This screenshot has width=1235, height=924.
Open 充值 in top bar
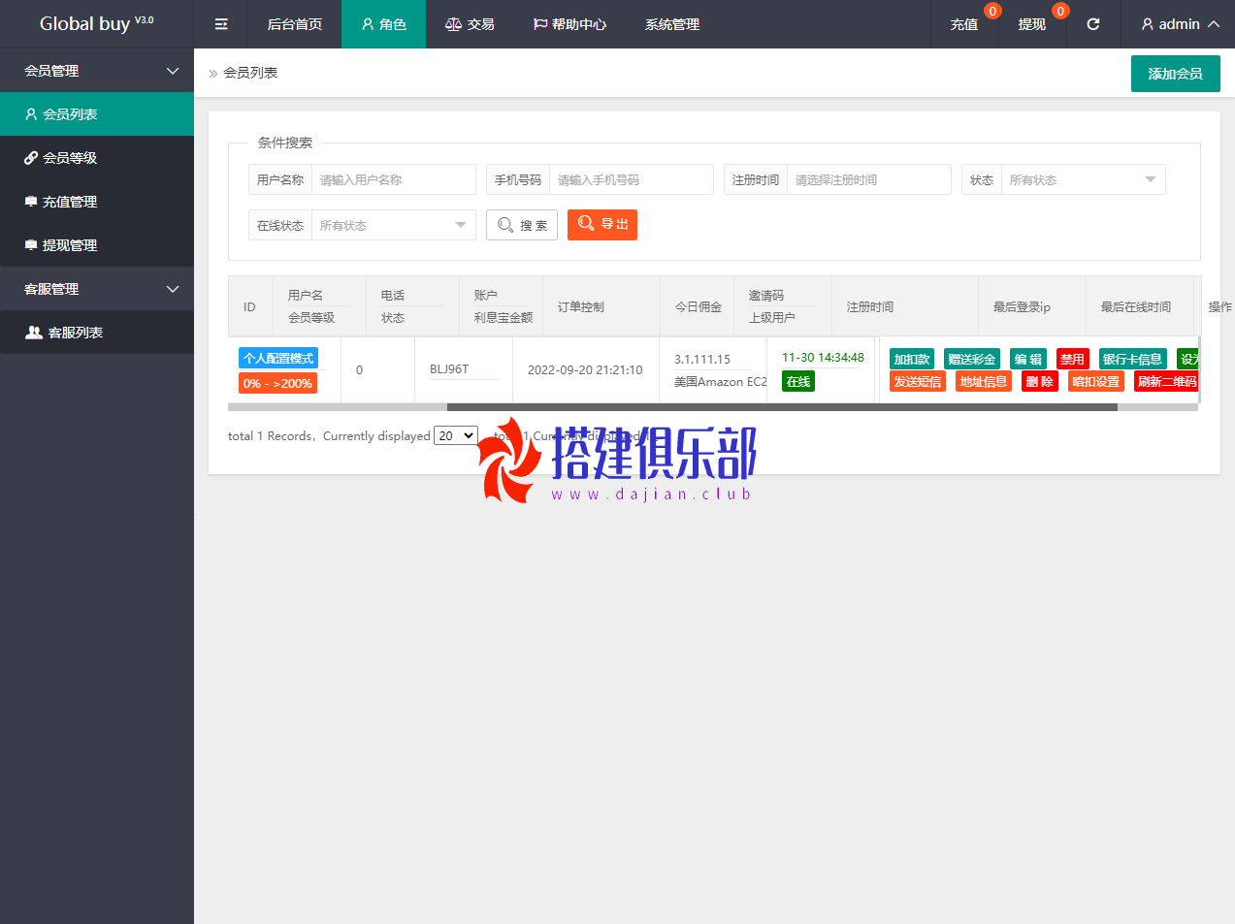tap(964, 24)
